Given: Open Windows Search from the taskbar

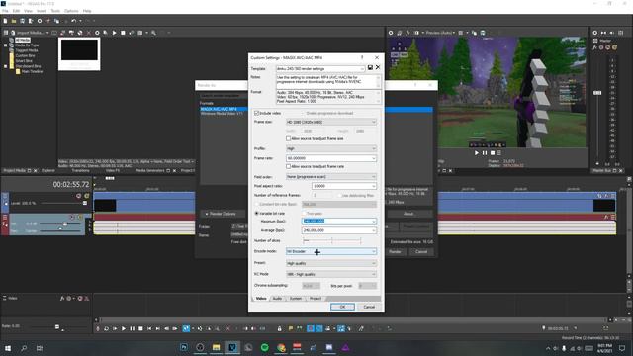Looking at the screenshot, I should [x=24, y=348].
